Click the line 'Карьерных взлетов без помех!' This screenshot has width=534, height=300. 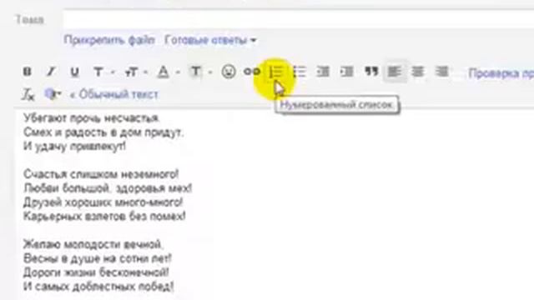(x=104, y=216)
